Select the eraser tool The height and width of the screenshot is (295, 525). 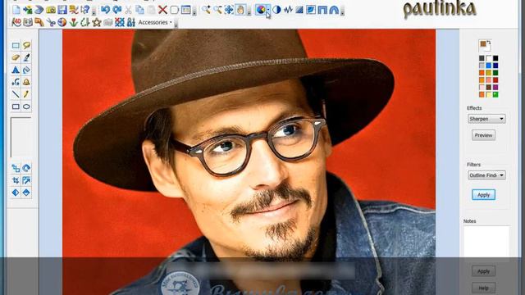(x=16, y=57)
